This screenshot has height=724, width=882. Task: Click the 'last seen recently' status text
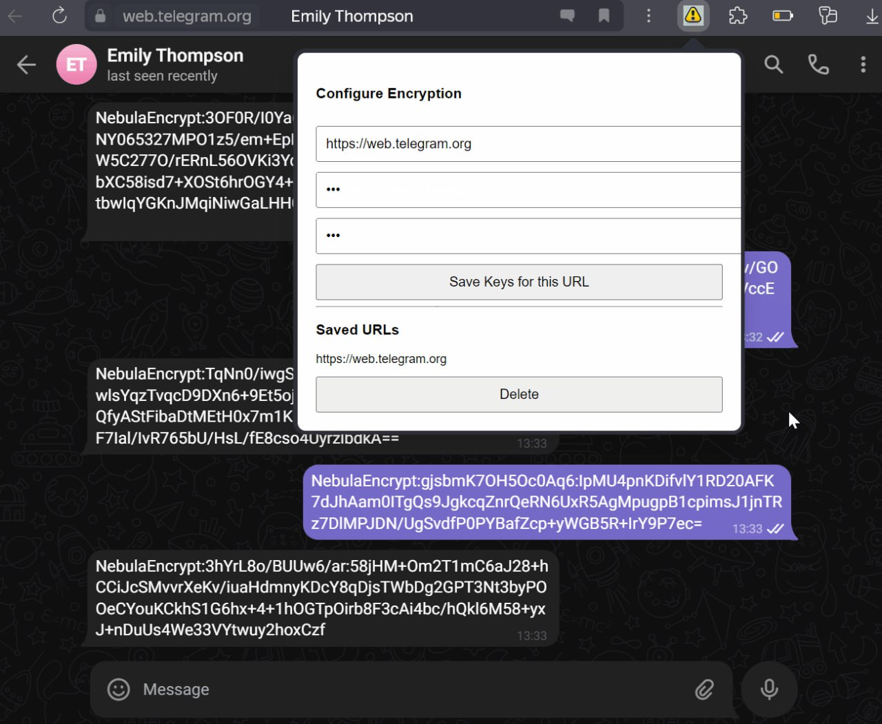(x=162, y=76)
